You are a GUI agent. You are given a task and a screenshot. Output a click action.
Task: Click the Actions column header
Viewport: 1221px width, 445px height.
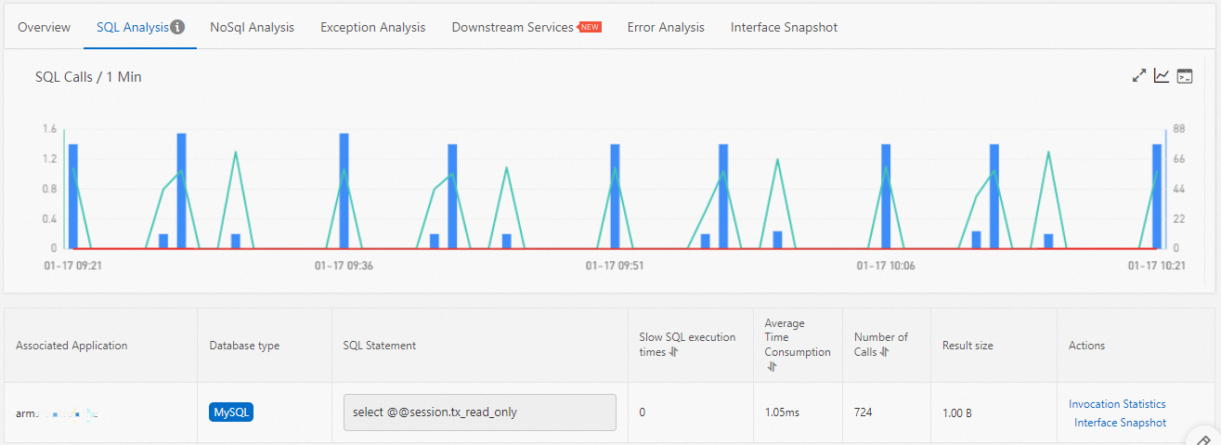click(1086, 346)
